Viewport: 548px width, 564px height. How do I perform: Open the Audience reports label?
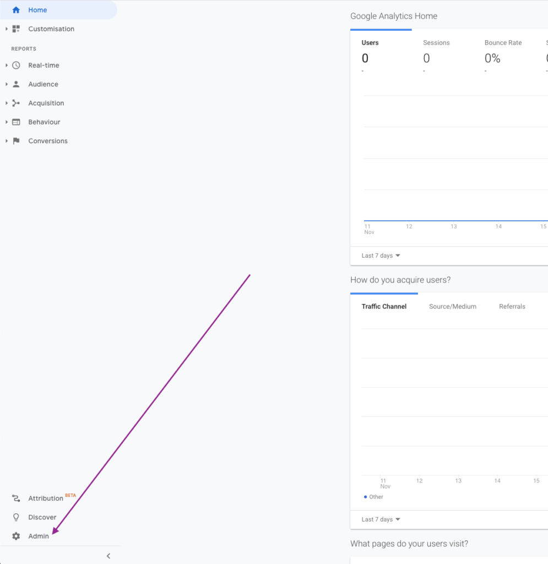click(43, 84)
